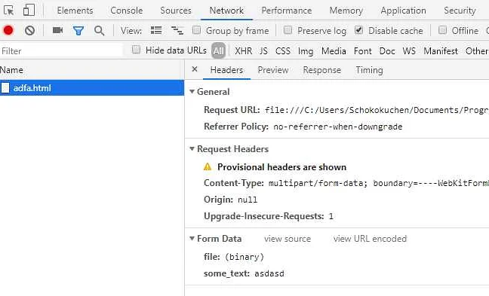Viewport: 489px width, 296px height.
Task: Open the Memory tab
Action: pyautogui.click(x=346, y=11)
